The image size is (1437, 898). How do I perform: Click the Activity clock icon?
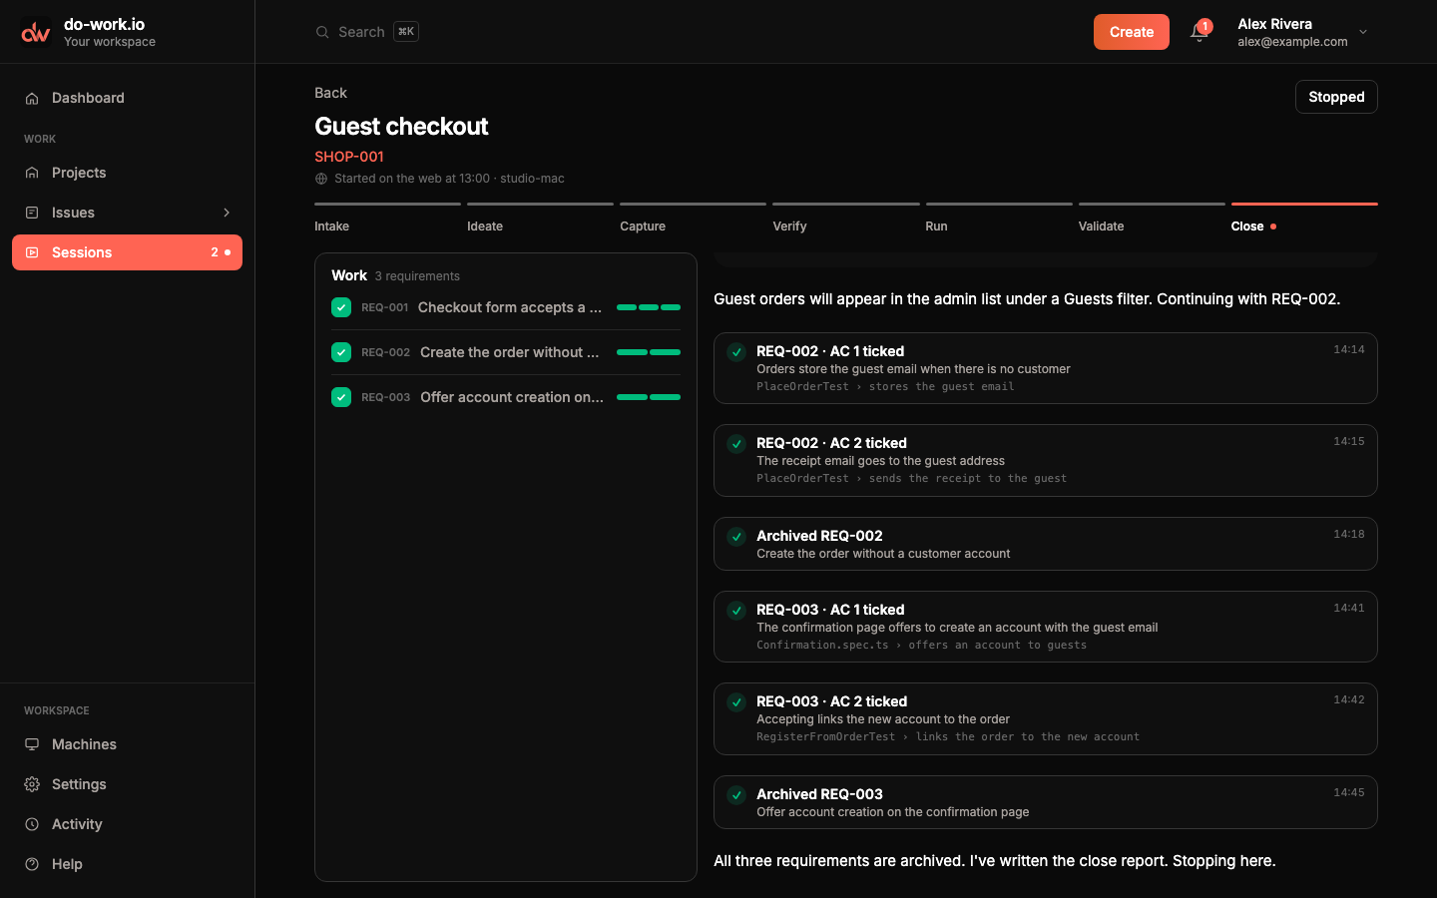pyautogui.click(x=32, y=824)
